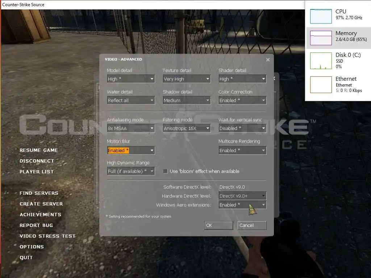Select Disk 0 (C:) in performance panel
Viewport: 371px width, 278px height.
pyautogui.click(x=338, y=61)
